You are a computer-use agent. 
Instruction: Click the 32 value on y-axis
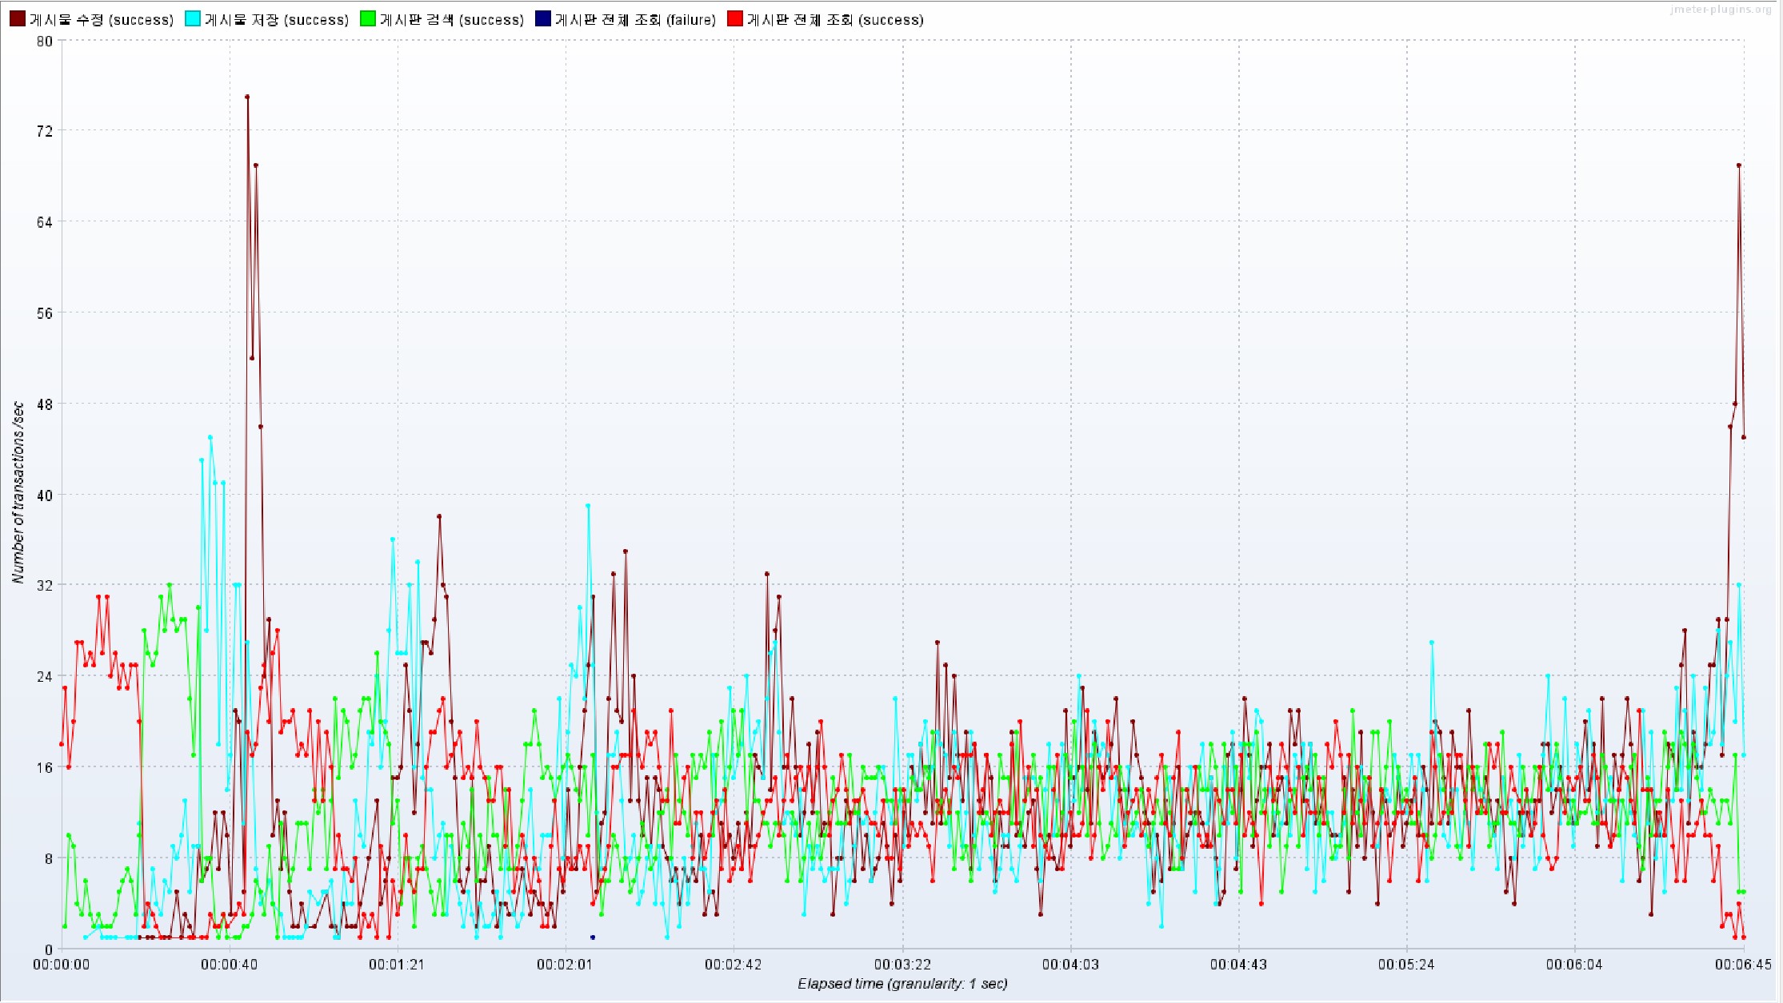coord(45,585)
